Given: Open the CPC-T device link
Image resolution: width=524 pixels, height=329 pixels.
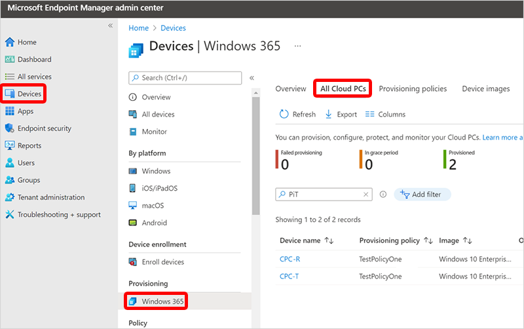Looking at the screenshot, I should [x=289, y=277].
